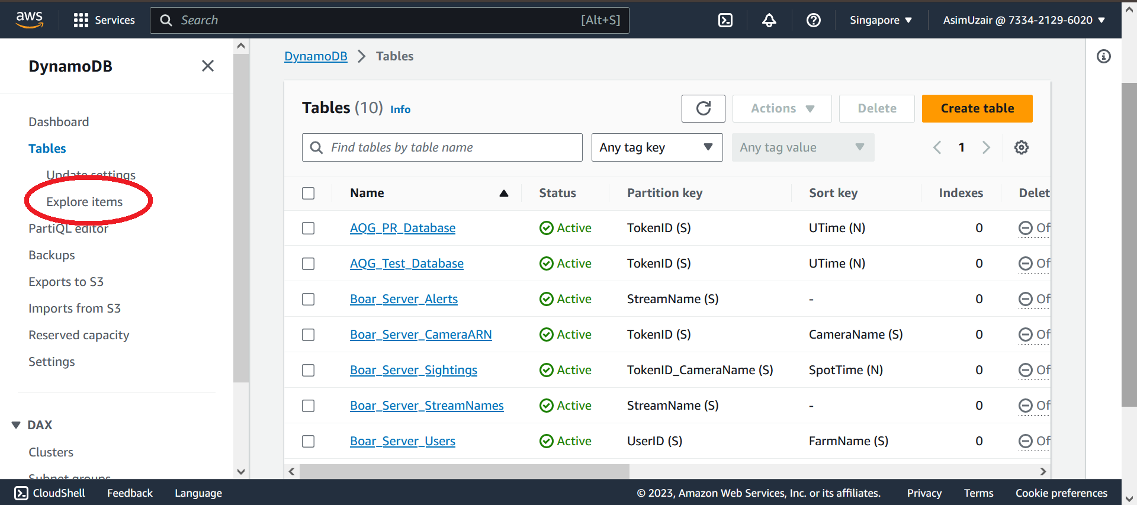The height and width of the screenshot is (505, 1137).
Task: Check the Boar_Server_CameraARN row checkbox
Action: (x=309, y=334)
